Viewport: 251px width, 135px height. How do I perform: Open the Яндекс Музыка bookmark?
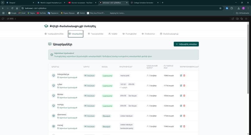(68, 13)
